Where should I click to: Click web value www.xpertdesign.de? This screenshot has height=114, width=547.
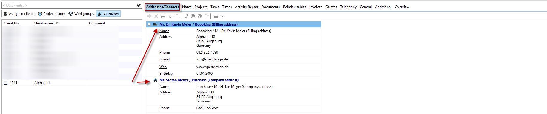tap(212, 67)
